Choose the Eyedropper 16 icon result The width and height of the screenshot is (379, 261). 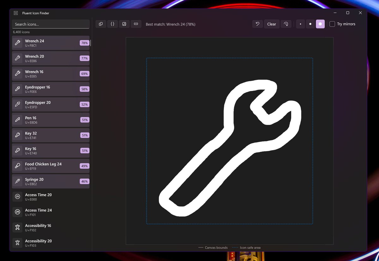[x=51, y=89]
